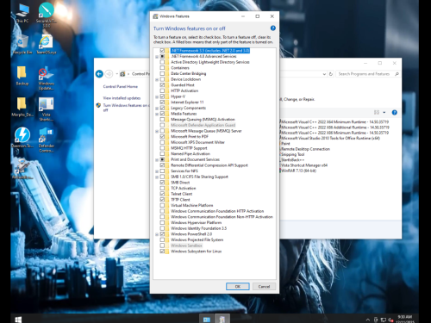Open the Windows Start button
The height and width of the screenshot is (323, 431).
(x=18, y=320)
